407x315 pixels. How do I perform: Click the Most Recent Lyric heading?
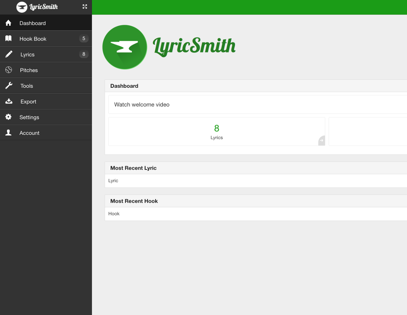pos(133,168)
